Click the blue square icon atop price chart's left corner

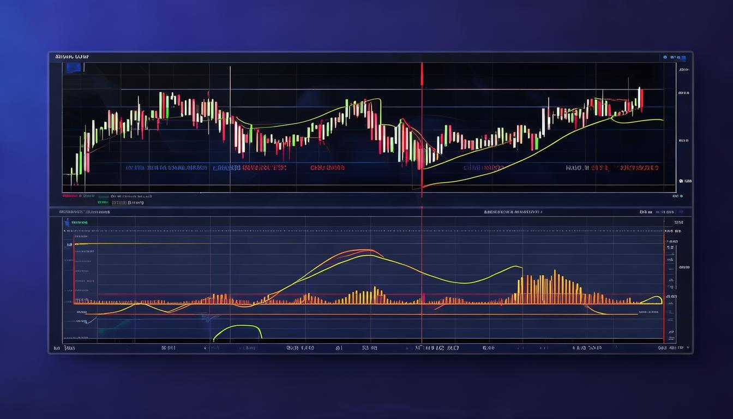73,68
